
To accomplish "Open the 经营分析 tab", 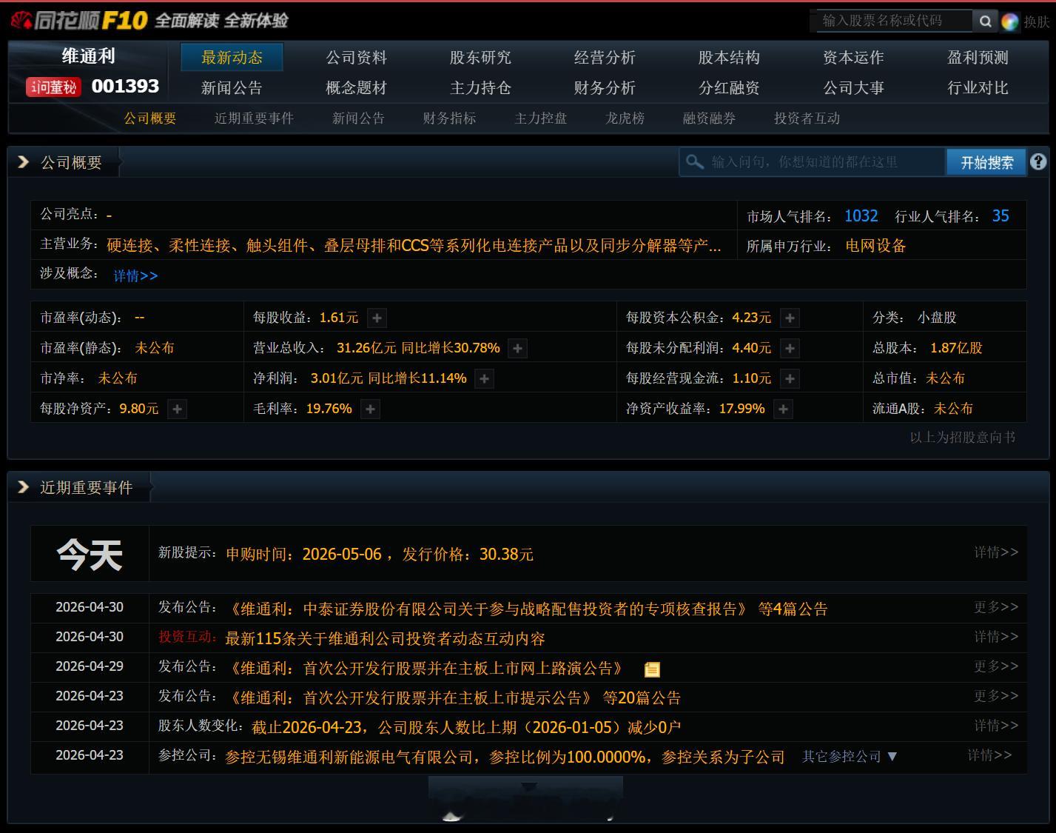I will [x=605, y=58].
